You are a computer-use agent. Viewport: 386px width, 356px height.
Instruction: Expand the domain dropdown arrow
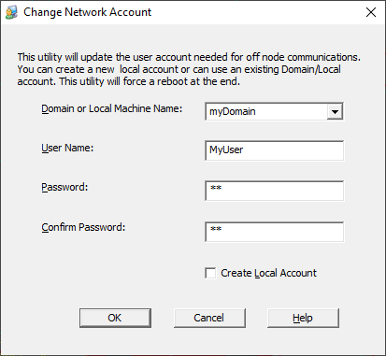[335, 111]
